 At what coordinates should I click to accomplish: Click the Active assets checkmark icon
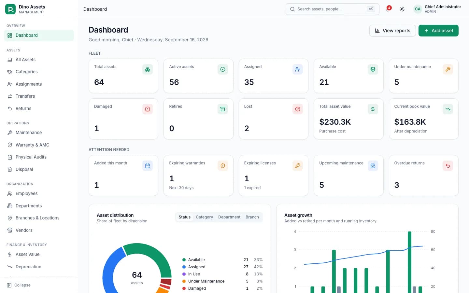click(x=223, y=69)
